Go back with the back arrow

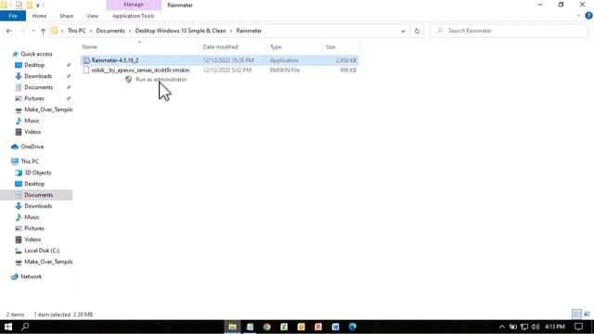pos(9,31)
